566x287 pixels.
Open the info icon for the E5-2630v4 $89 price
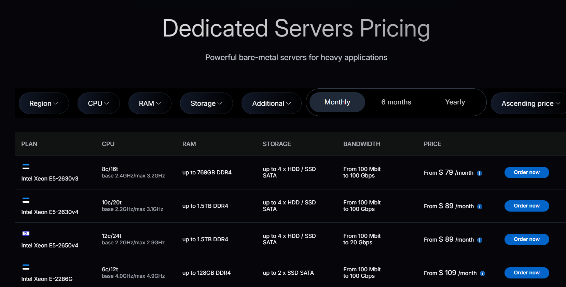(480, 206)
